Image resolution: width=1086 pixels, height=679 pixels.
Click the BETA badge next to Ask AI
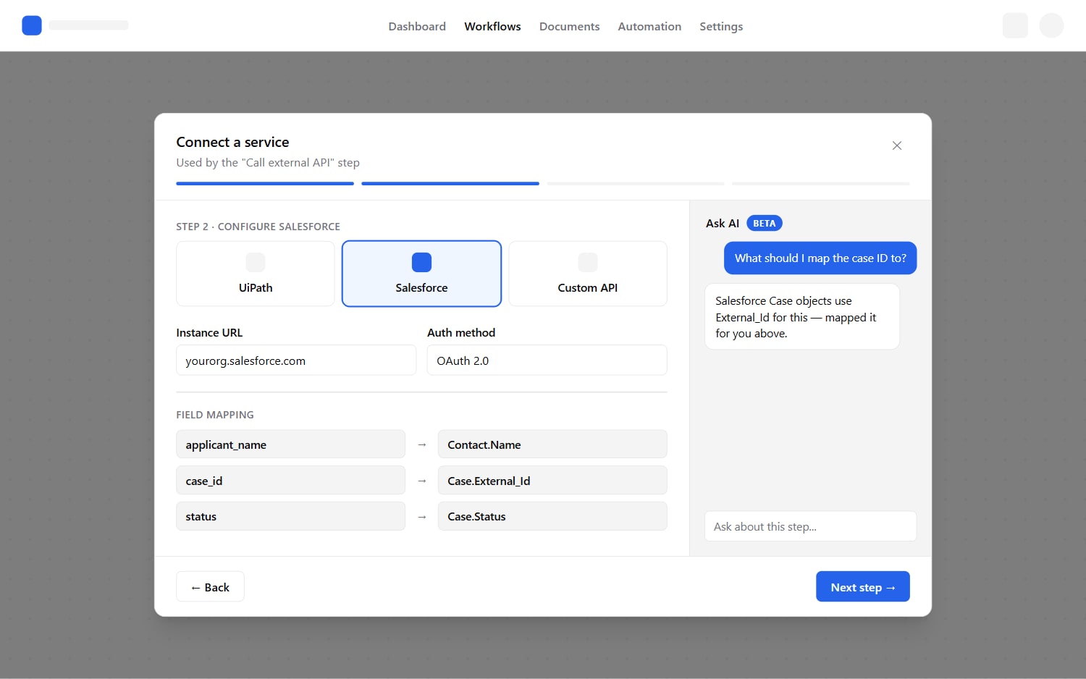765,223
